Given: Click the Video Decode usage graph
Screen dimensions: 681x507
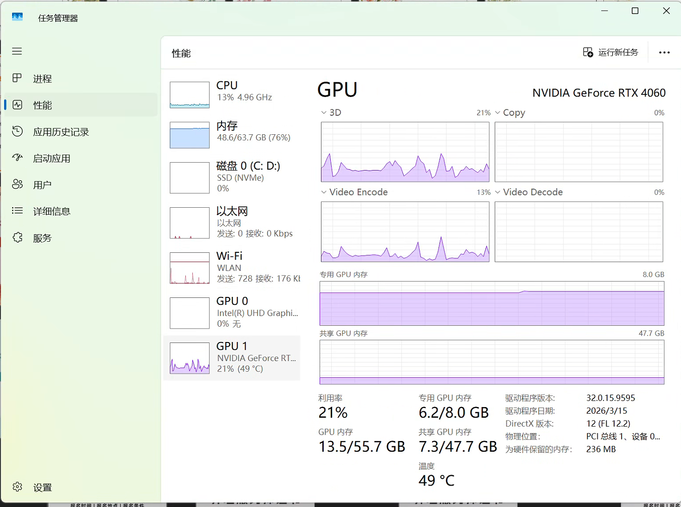Looking at the screenshot, I should (579, 232).
